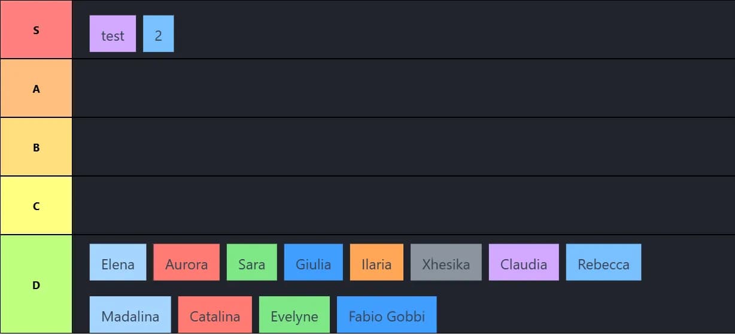Click the red S tier label

pyautogui.click(x=36, y=30)
